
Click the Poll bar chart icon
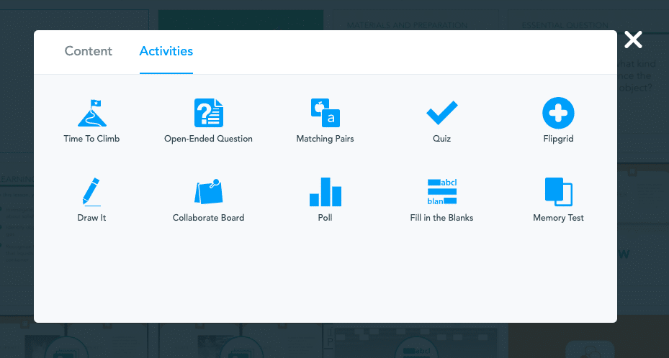coord(325,192)
